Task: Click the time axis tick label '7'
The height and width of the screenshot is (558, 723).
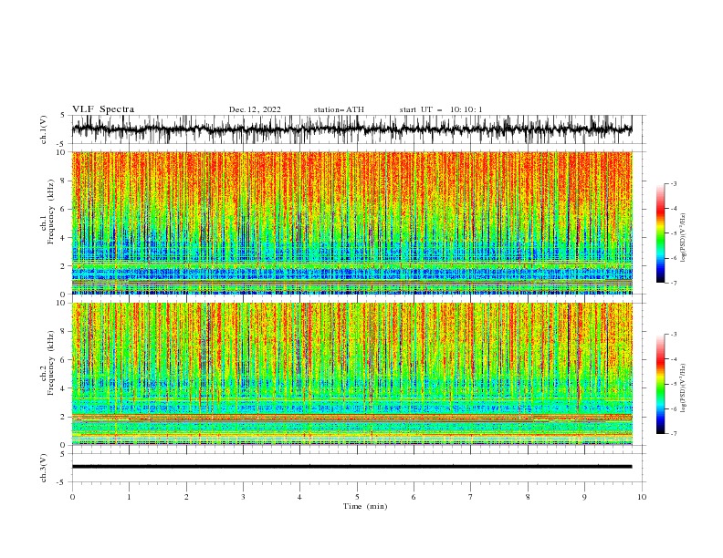Action: click(471, 497)
